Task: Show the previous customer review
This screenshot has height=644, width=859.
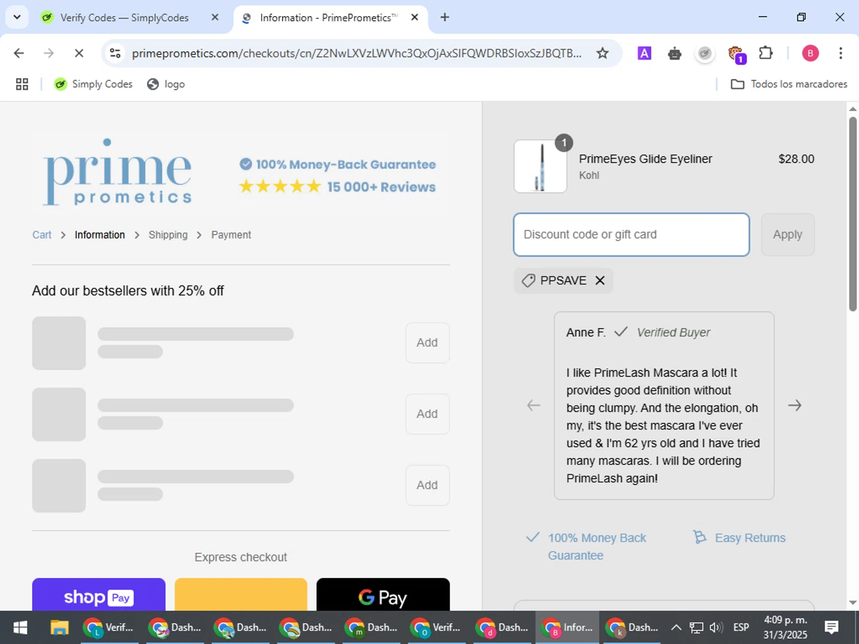Action: click(533, 405)
